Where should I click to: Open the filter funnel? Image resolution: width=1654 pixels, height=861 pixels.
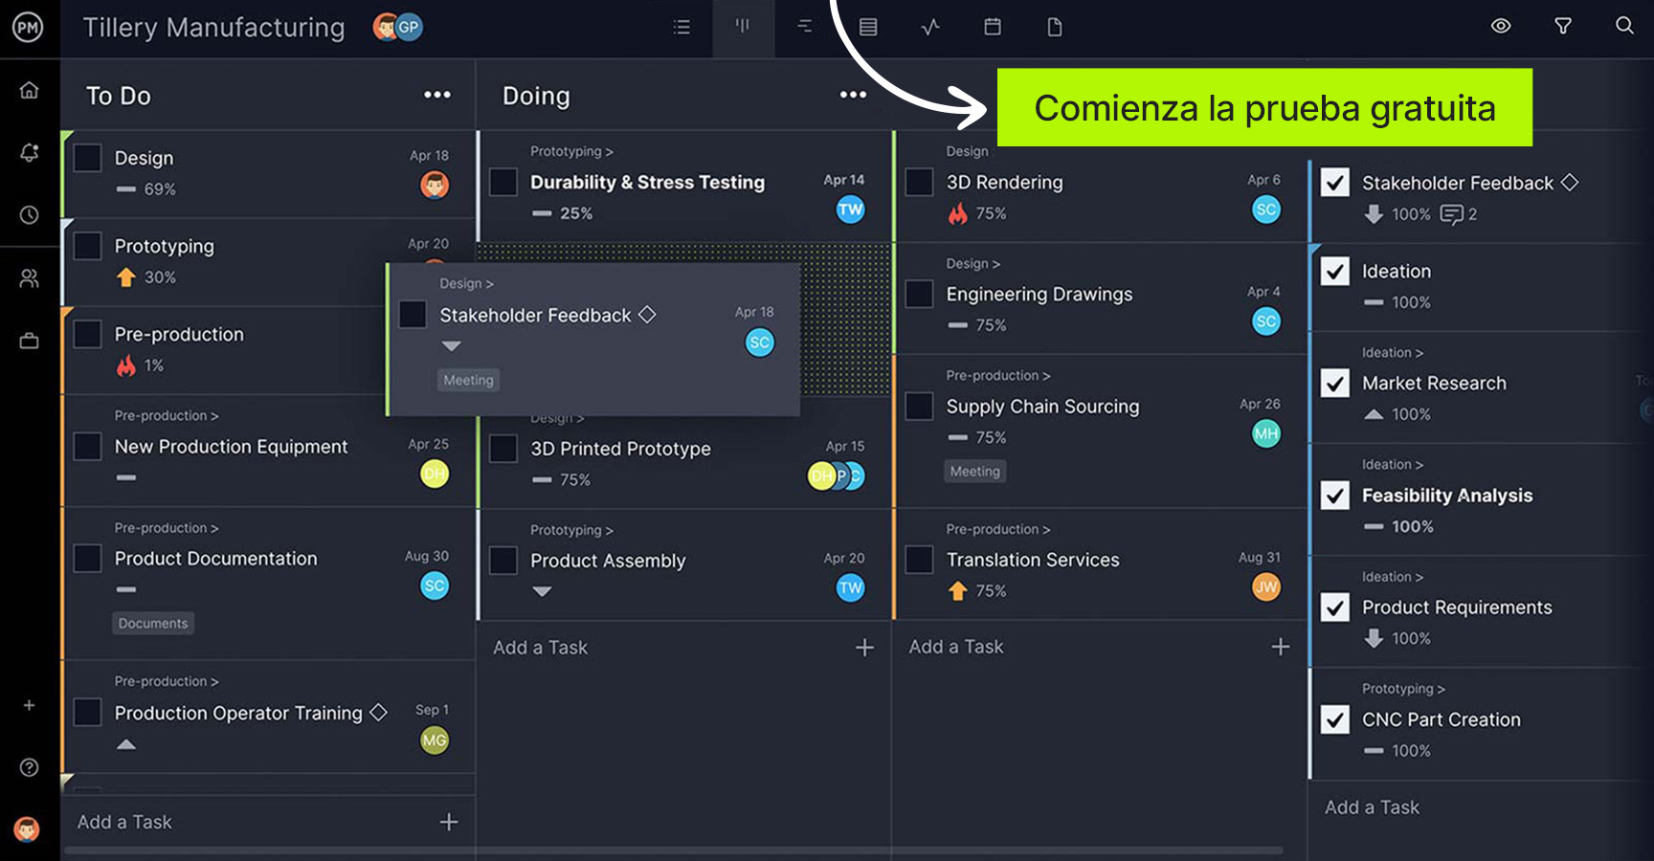tap(1563, 26)
